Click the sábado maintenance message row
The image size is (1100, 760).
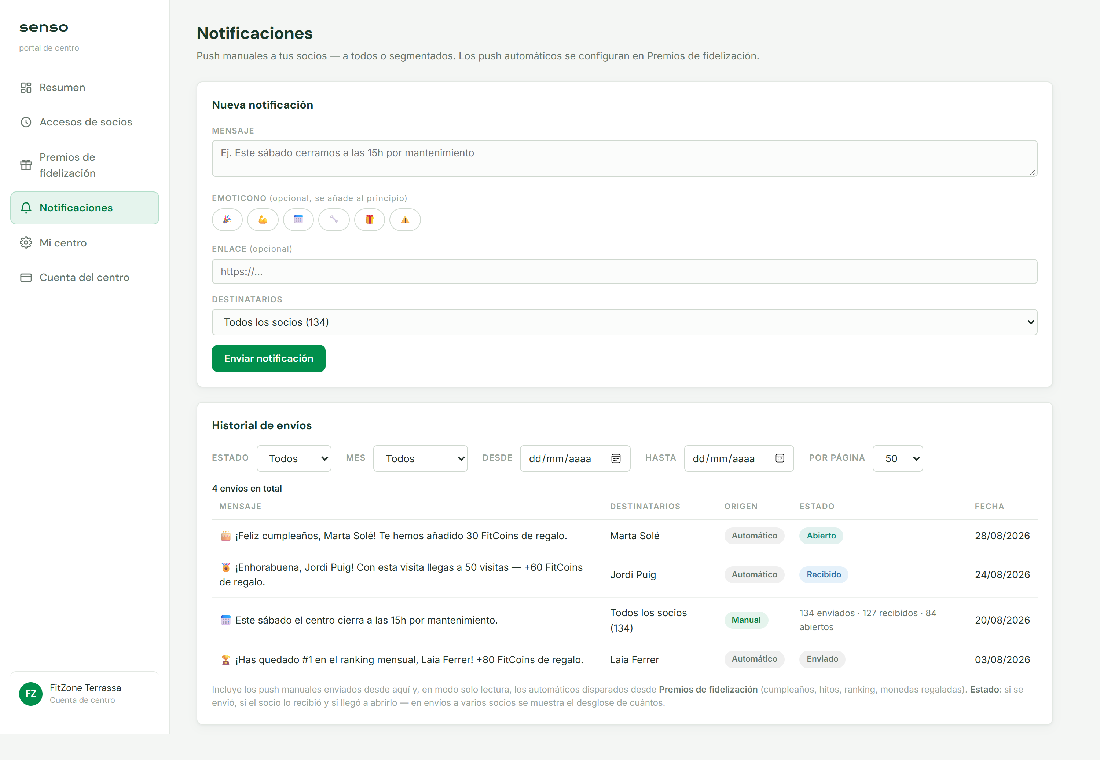(x=624, y=620)
